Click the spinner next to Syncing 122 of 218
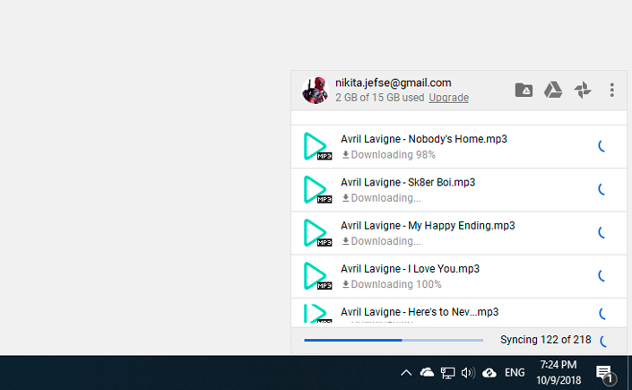 [x=603, y=342]
